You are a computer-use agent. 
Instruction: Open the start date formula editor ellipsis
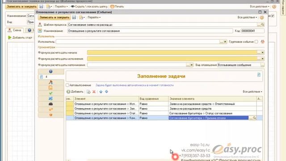259,53
